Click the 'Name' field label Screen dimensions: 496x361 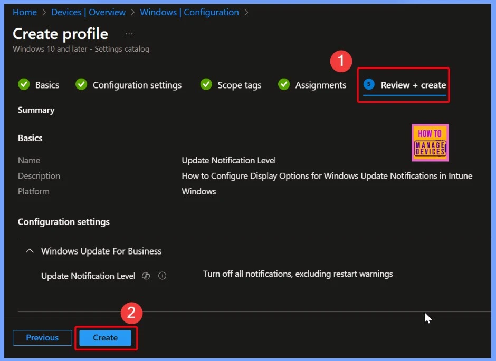coord(29,160)
